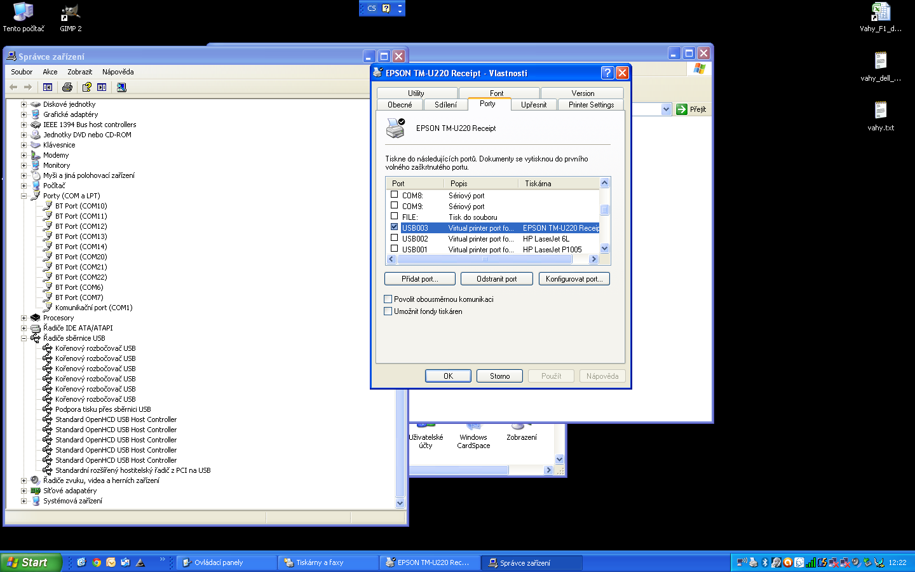Click the orange circular tray icon
The width and height of the screenshot is (915, 572).
[788, 562]
